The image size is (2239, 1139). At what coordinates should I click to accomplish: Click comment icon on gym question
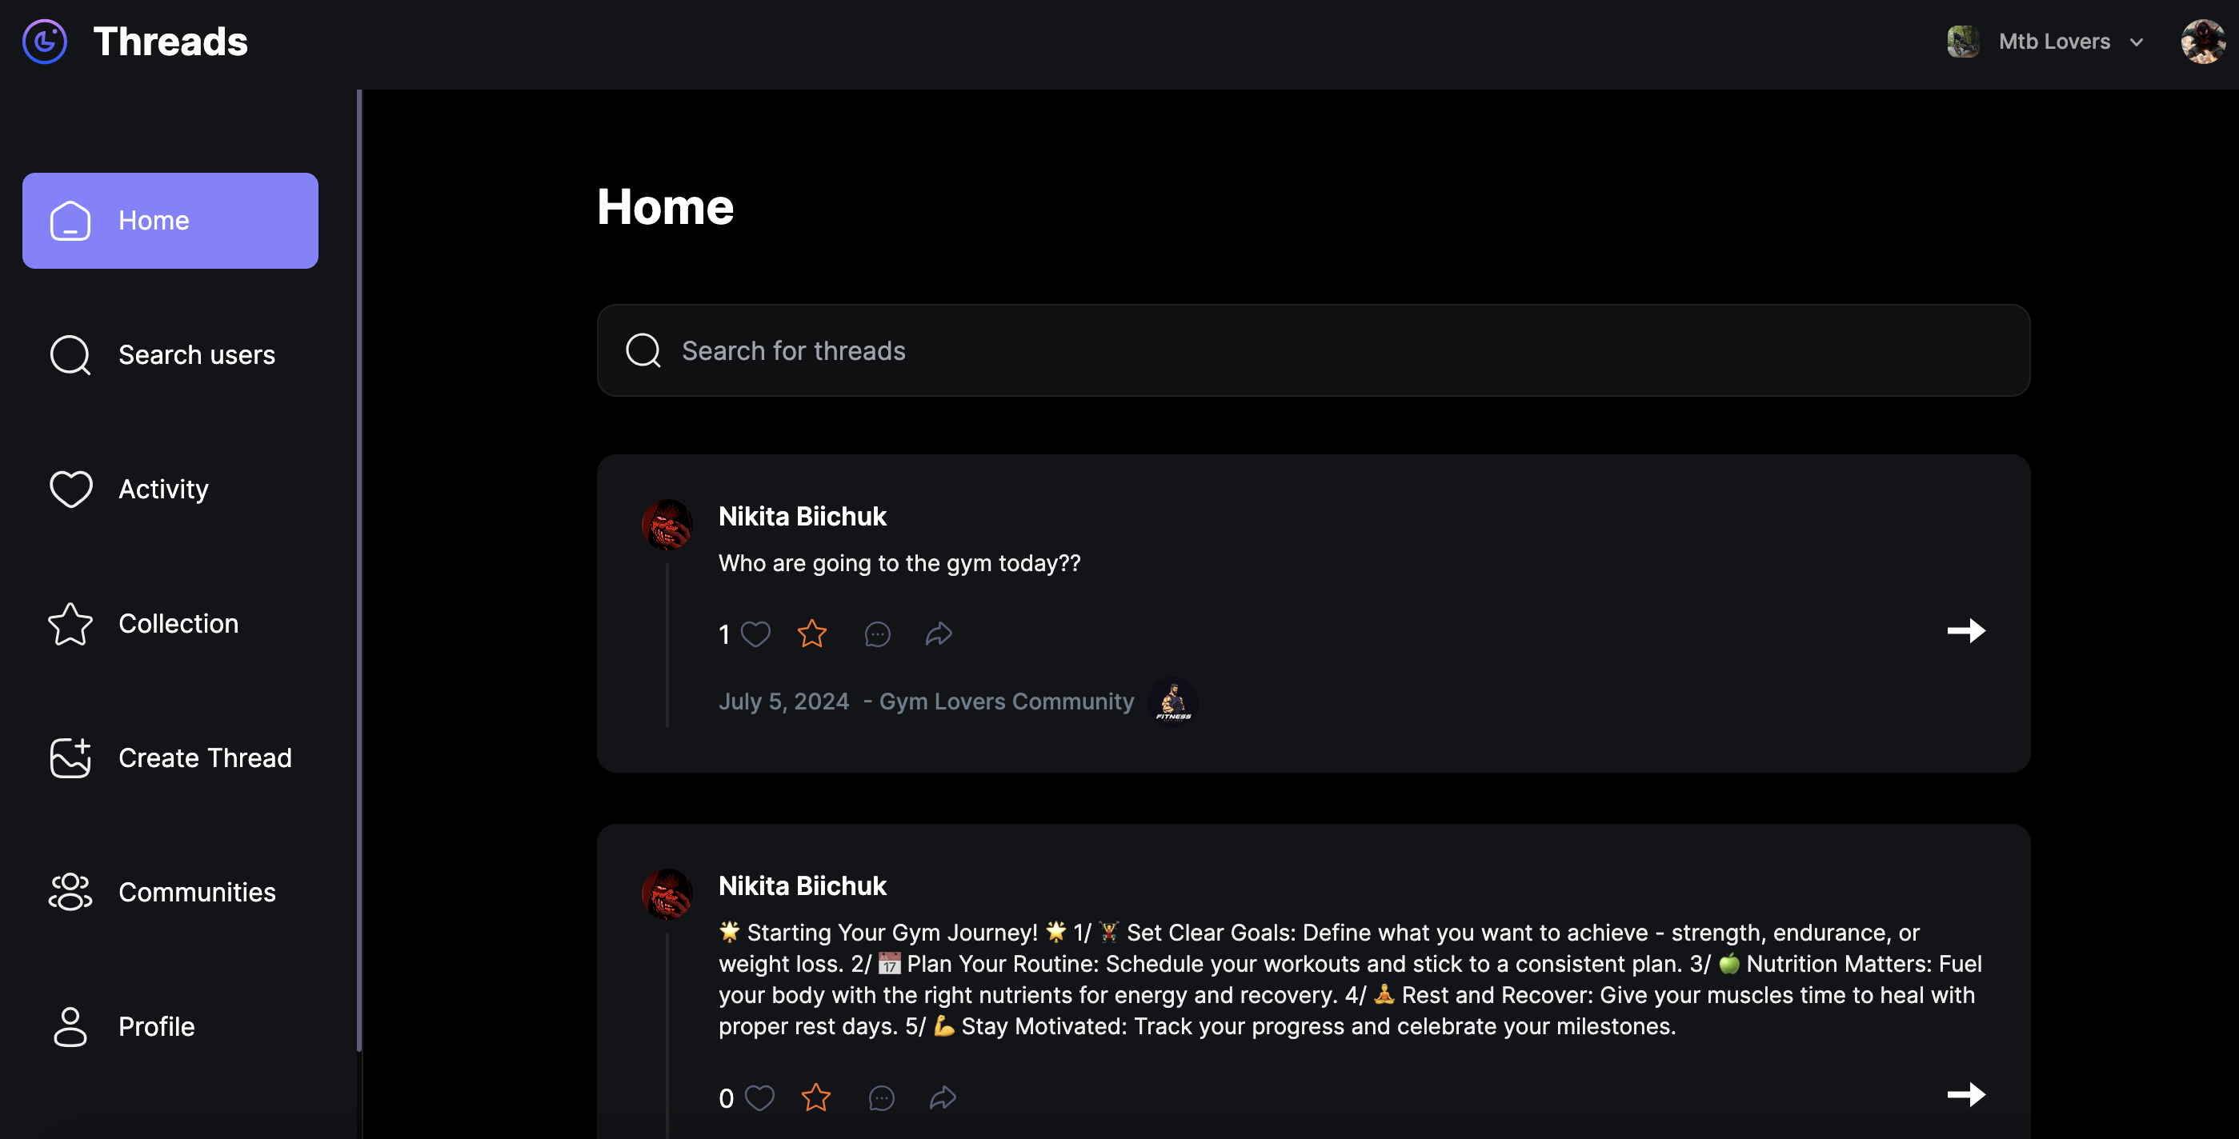(x=878, y=630)
